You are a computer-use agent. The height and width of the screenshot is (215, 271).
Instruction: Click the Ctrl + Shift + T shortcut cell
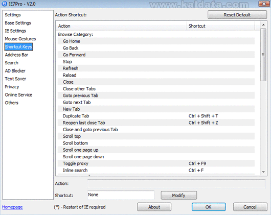click(204, 116)
